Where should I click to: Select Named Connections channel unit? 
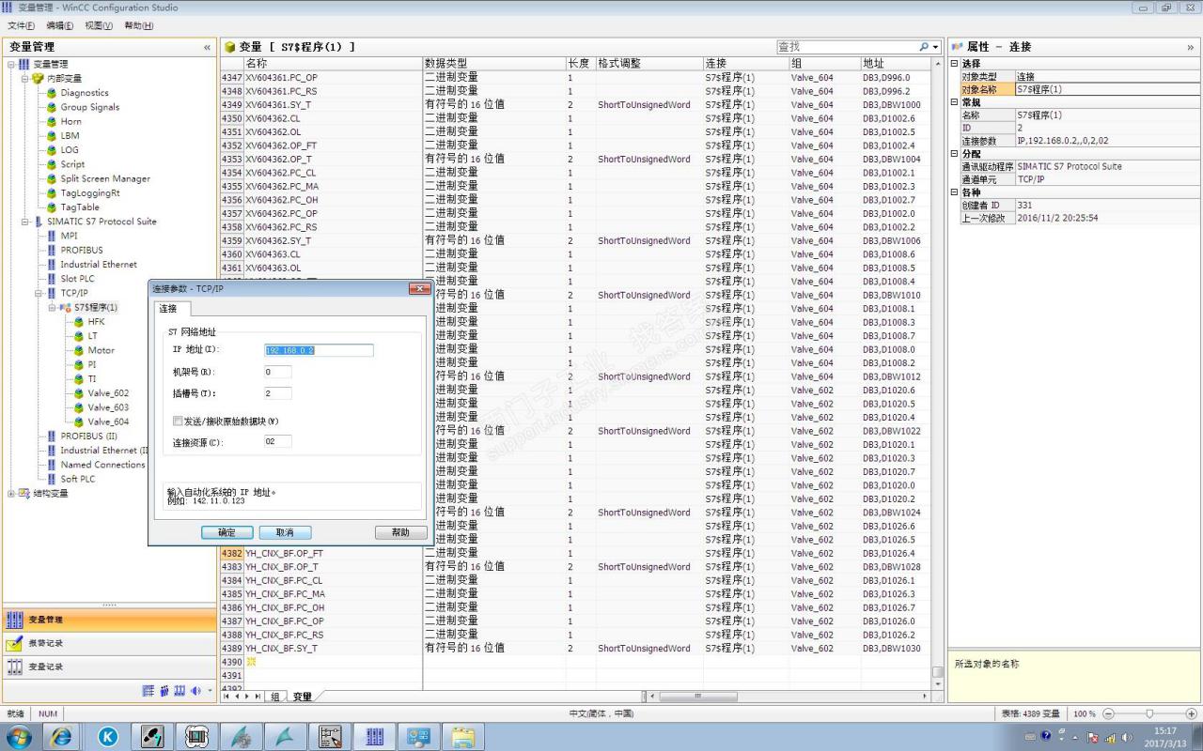point(102,465)
